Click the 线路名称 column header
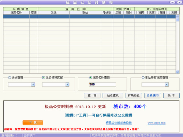This screenshot has width=183, height=137. (16, 12)
